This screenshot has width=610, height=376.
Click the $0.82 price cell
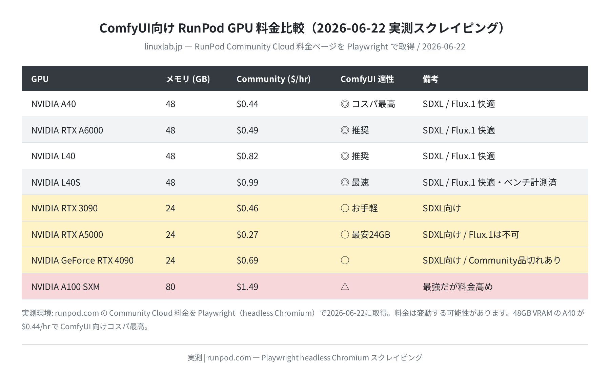pos(247,156)
